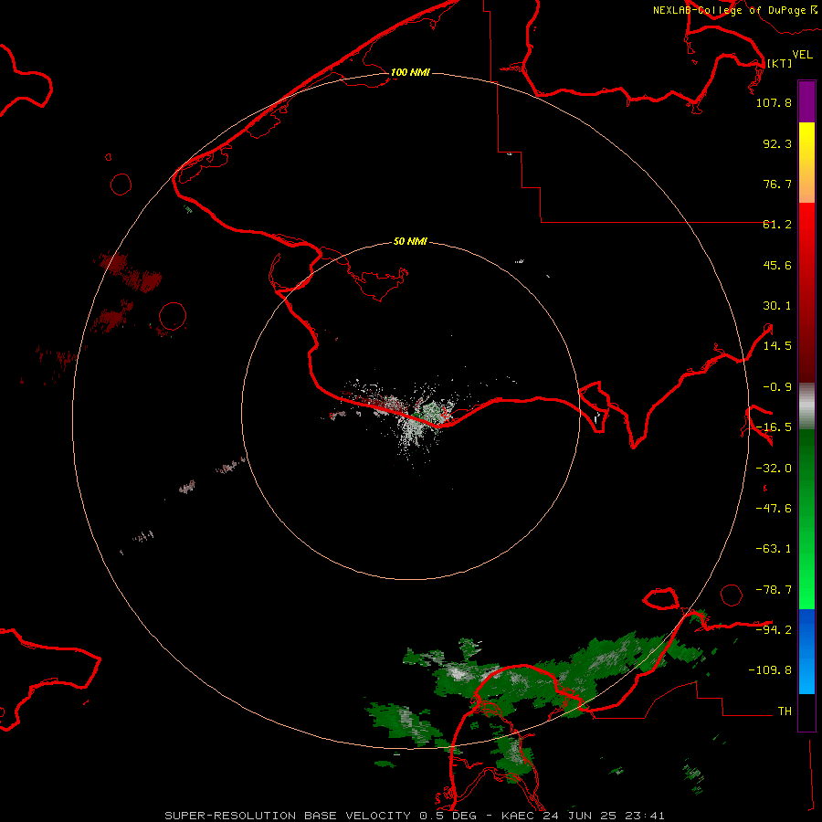Click the 107.8 value on velocity scale
Screen dimensions: 822x822
774,102
